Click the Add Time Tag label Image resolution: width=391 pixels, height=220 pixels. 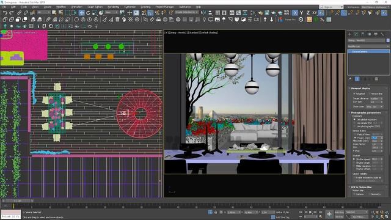282,218
